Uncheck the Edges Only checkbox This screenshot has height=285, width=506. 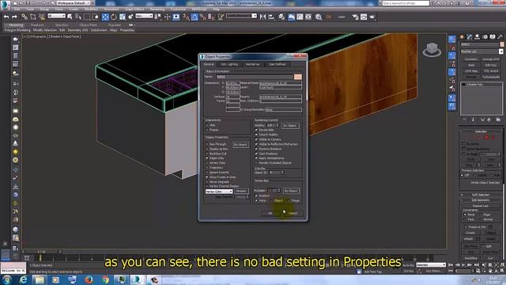[207, 158]
